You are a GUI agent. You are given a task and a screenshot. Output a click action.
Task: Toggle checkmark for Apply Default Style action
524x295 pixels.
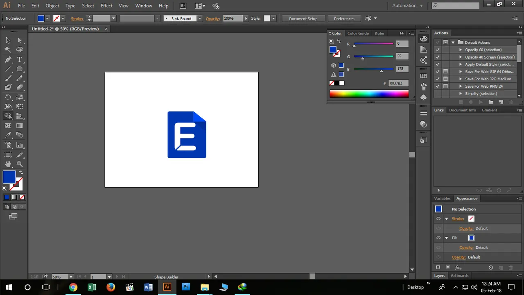438,64
